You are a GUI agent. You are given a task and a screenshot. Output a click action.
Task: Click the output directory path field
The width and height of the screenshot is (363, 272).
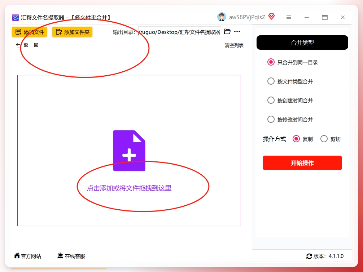point(180,32)
